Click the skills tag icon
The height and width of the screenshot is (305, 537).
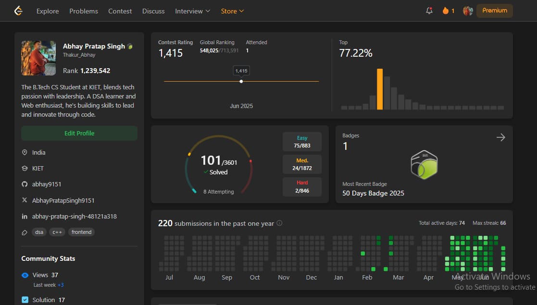click(25, 232)
